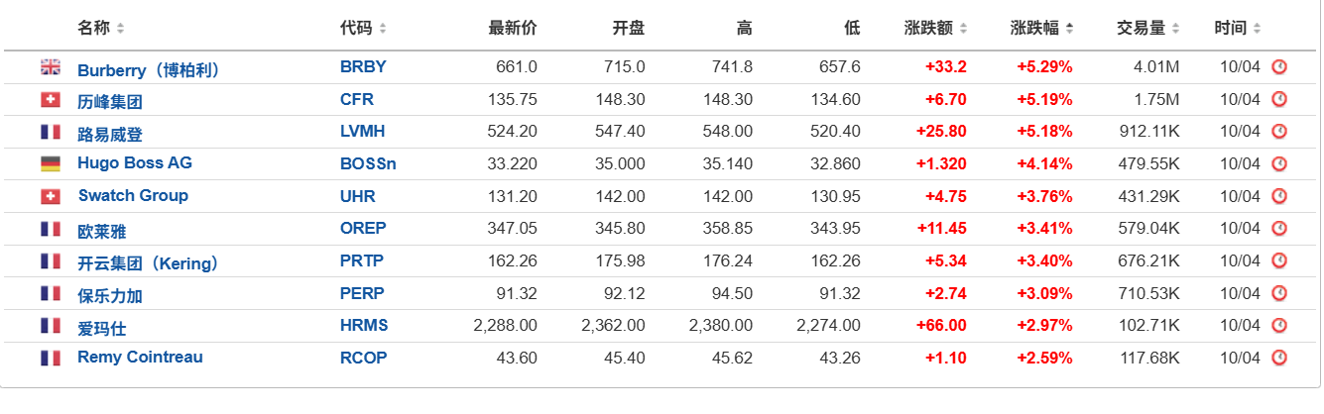Click the clock icon in LVMH row

pos(1279,132)
